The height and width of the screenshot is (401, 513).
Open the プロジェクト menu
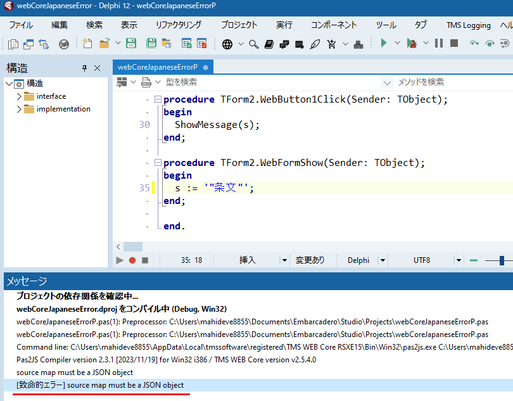point(239,25)
